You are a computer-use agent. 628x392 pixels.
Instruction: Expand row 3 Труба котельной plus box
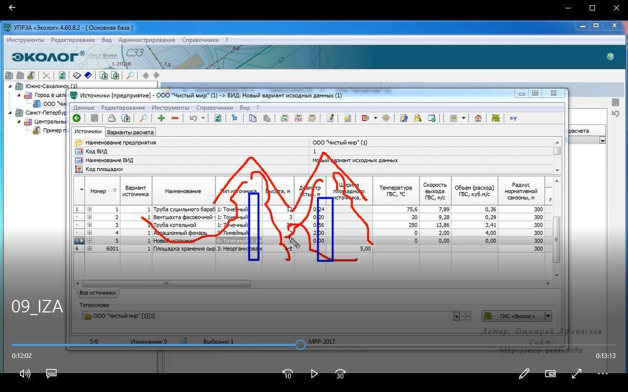point(90,225)
